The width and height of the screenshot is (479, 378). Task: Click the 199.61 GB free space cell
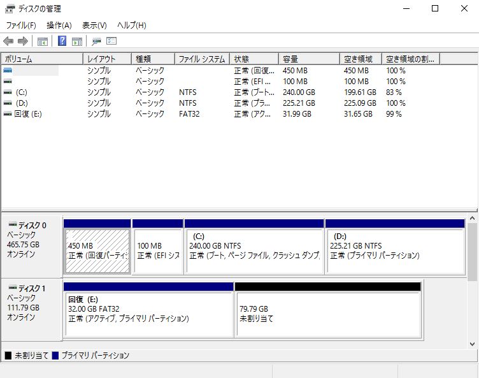point(360,92)
